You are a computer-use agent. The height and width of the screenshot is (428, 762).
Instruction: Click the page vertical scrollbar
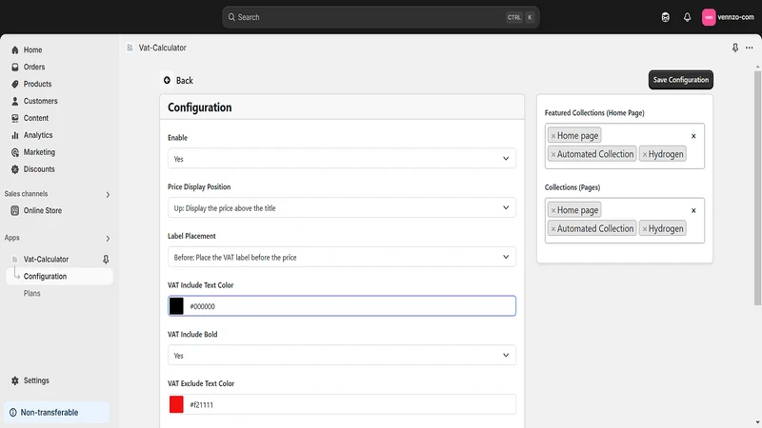[x=757, y=188]
